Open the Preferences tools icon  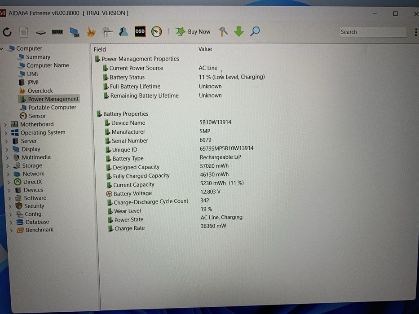223,31
